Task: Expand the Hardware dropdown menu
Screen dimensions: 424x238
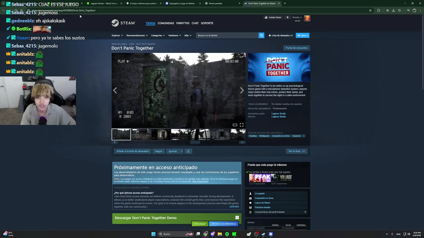Action: coord(174,35)
